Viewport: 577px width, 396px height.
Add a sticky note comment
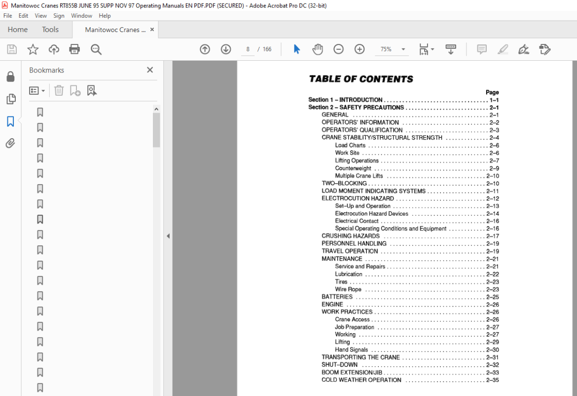tap(482, 49)
